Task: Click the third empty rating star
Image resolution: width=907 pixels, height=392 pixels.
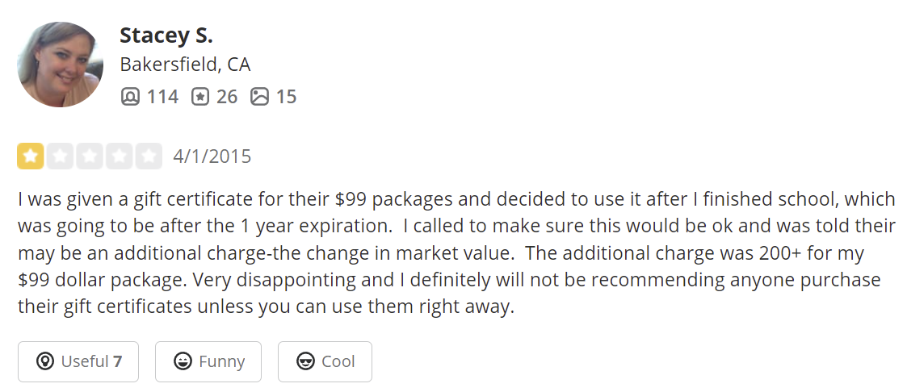Action: (x=90, y=156)
